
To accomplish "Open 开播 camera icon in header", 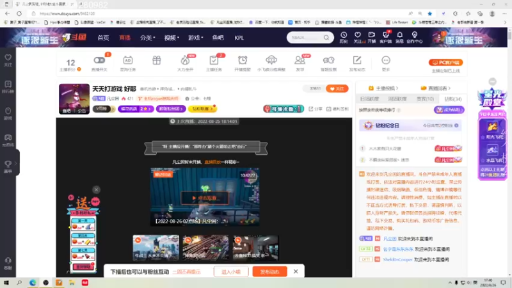I will coord(372,37).
